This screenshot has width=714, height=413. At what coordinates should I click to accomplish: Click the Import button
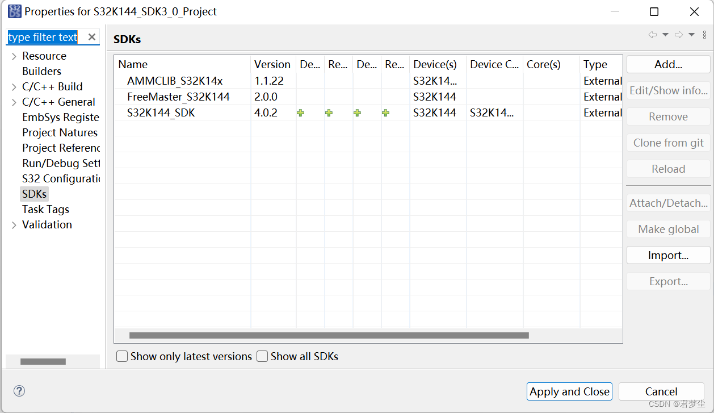tap(668, 255)
